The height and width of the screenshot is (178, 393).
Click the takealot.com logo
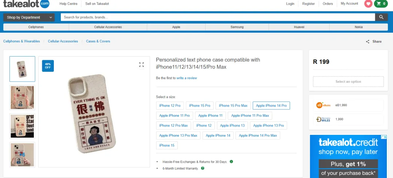(x=26, y=4)
